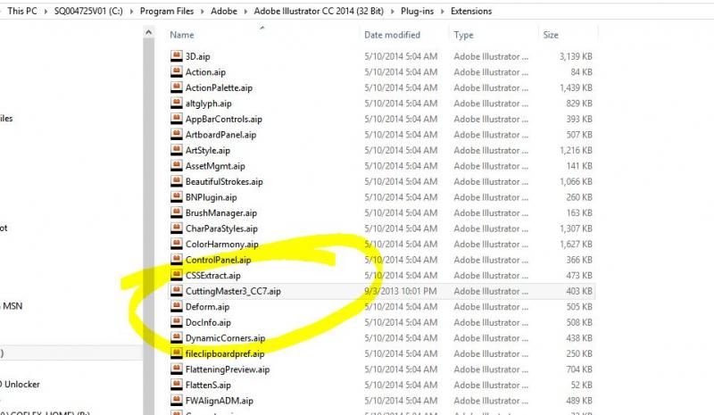714x415 pixels.
Task: Expand breadcrumb arrow after Adobe
Action: [x=246, y=12]
